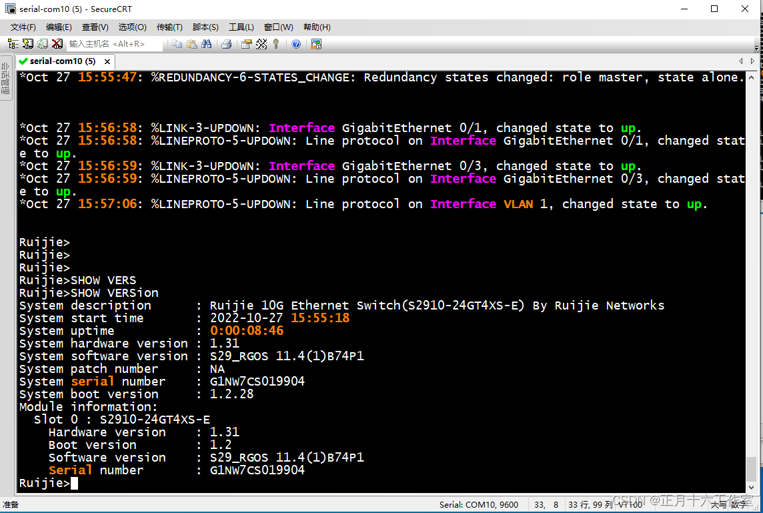Click the 输入主机名 host name field
Screen dimensions: 763x513
coord(114,44)
